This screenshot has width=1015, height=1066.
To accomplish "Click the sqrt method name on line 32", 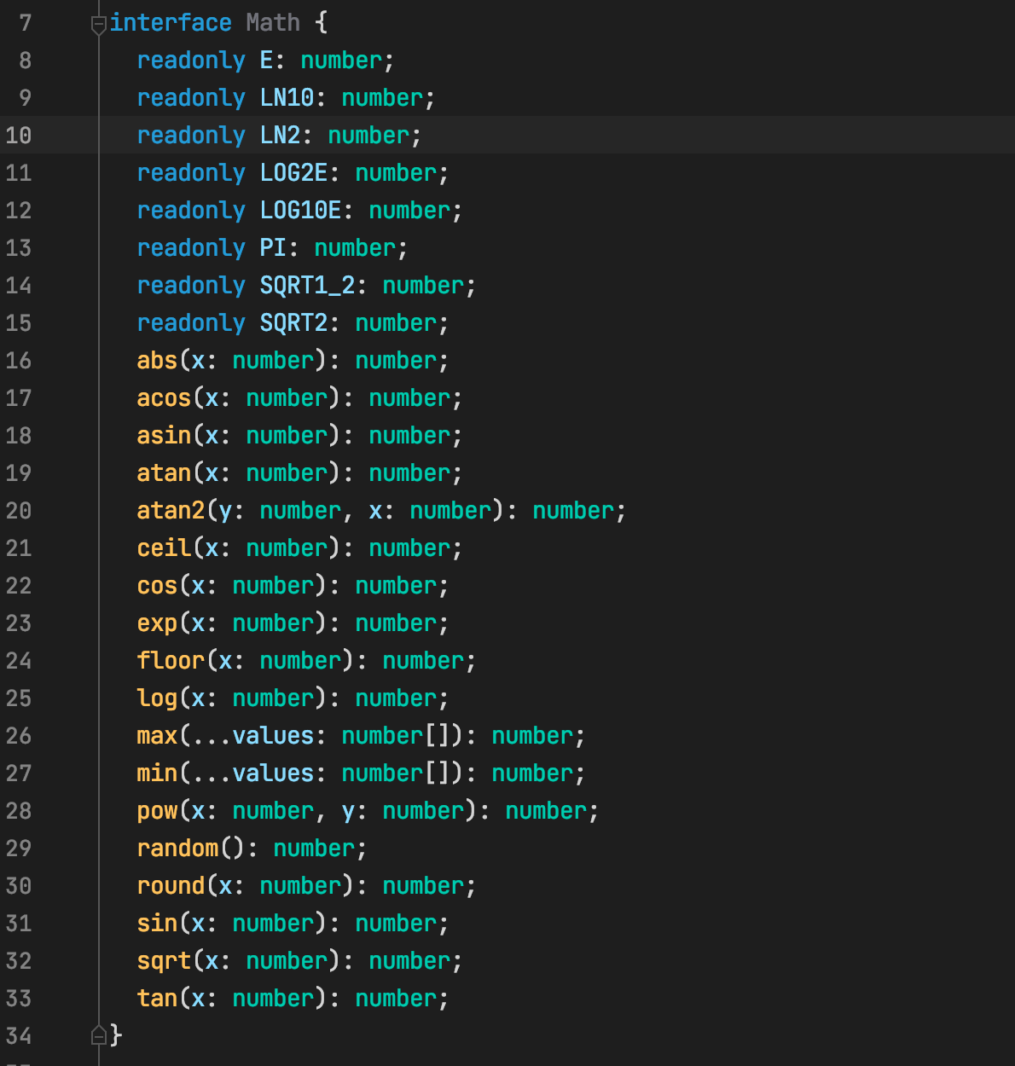I will tap(165, 960).
